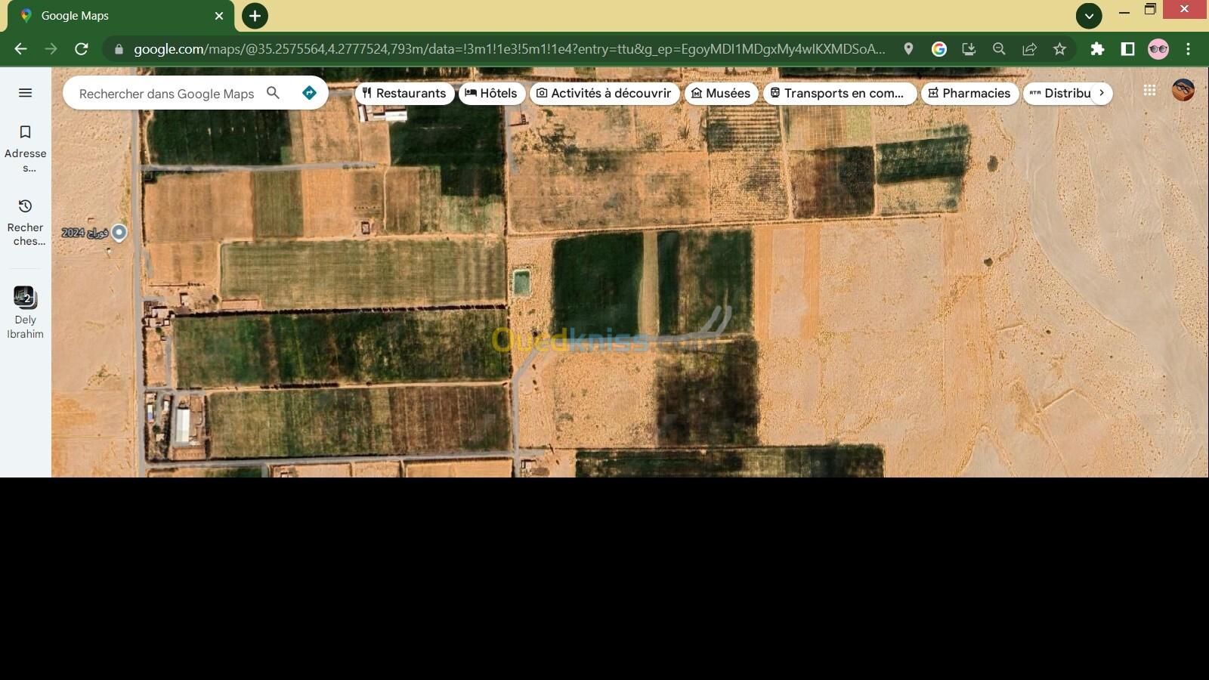Open saved addresses bookmark icon

click(25, 132)
